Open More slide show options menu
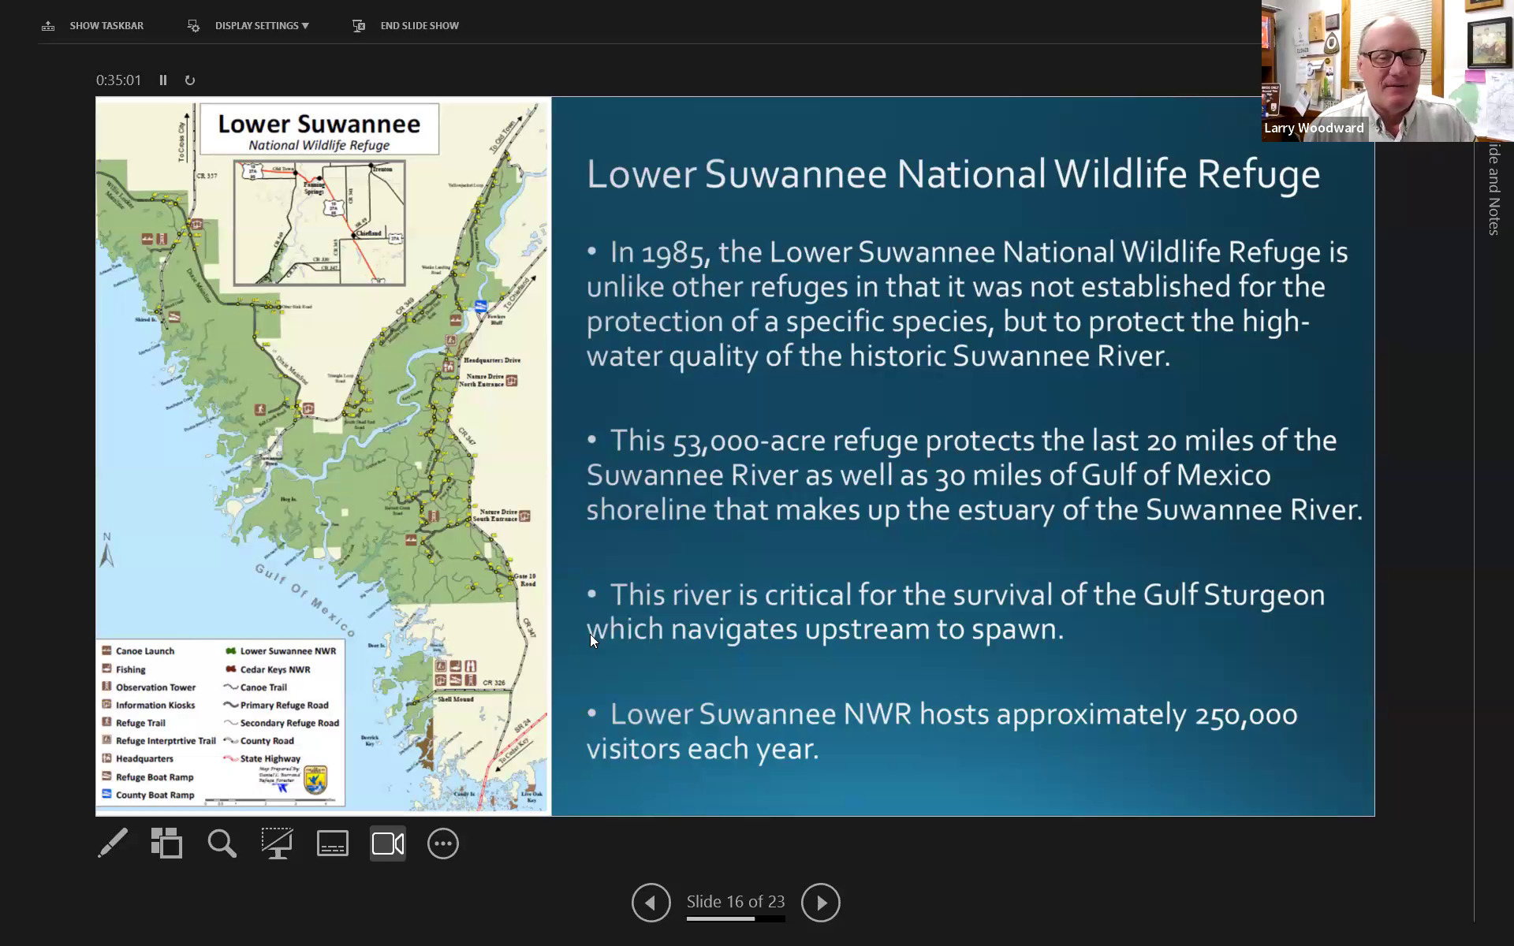 pos(443,844)
